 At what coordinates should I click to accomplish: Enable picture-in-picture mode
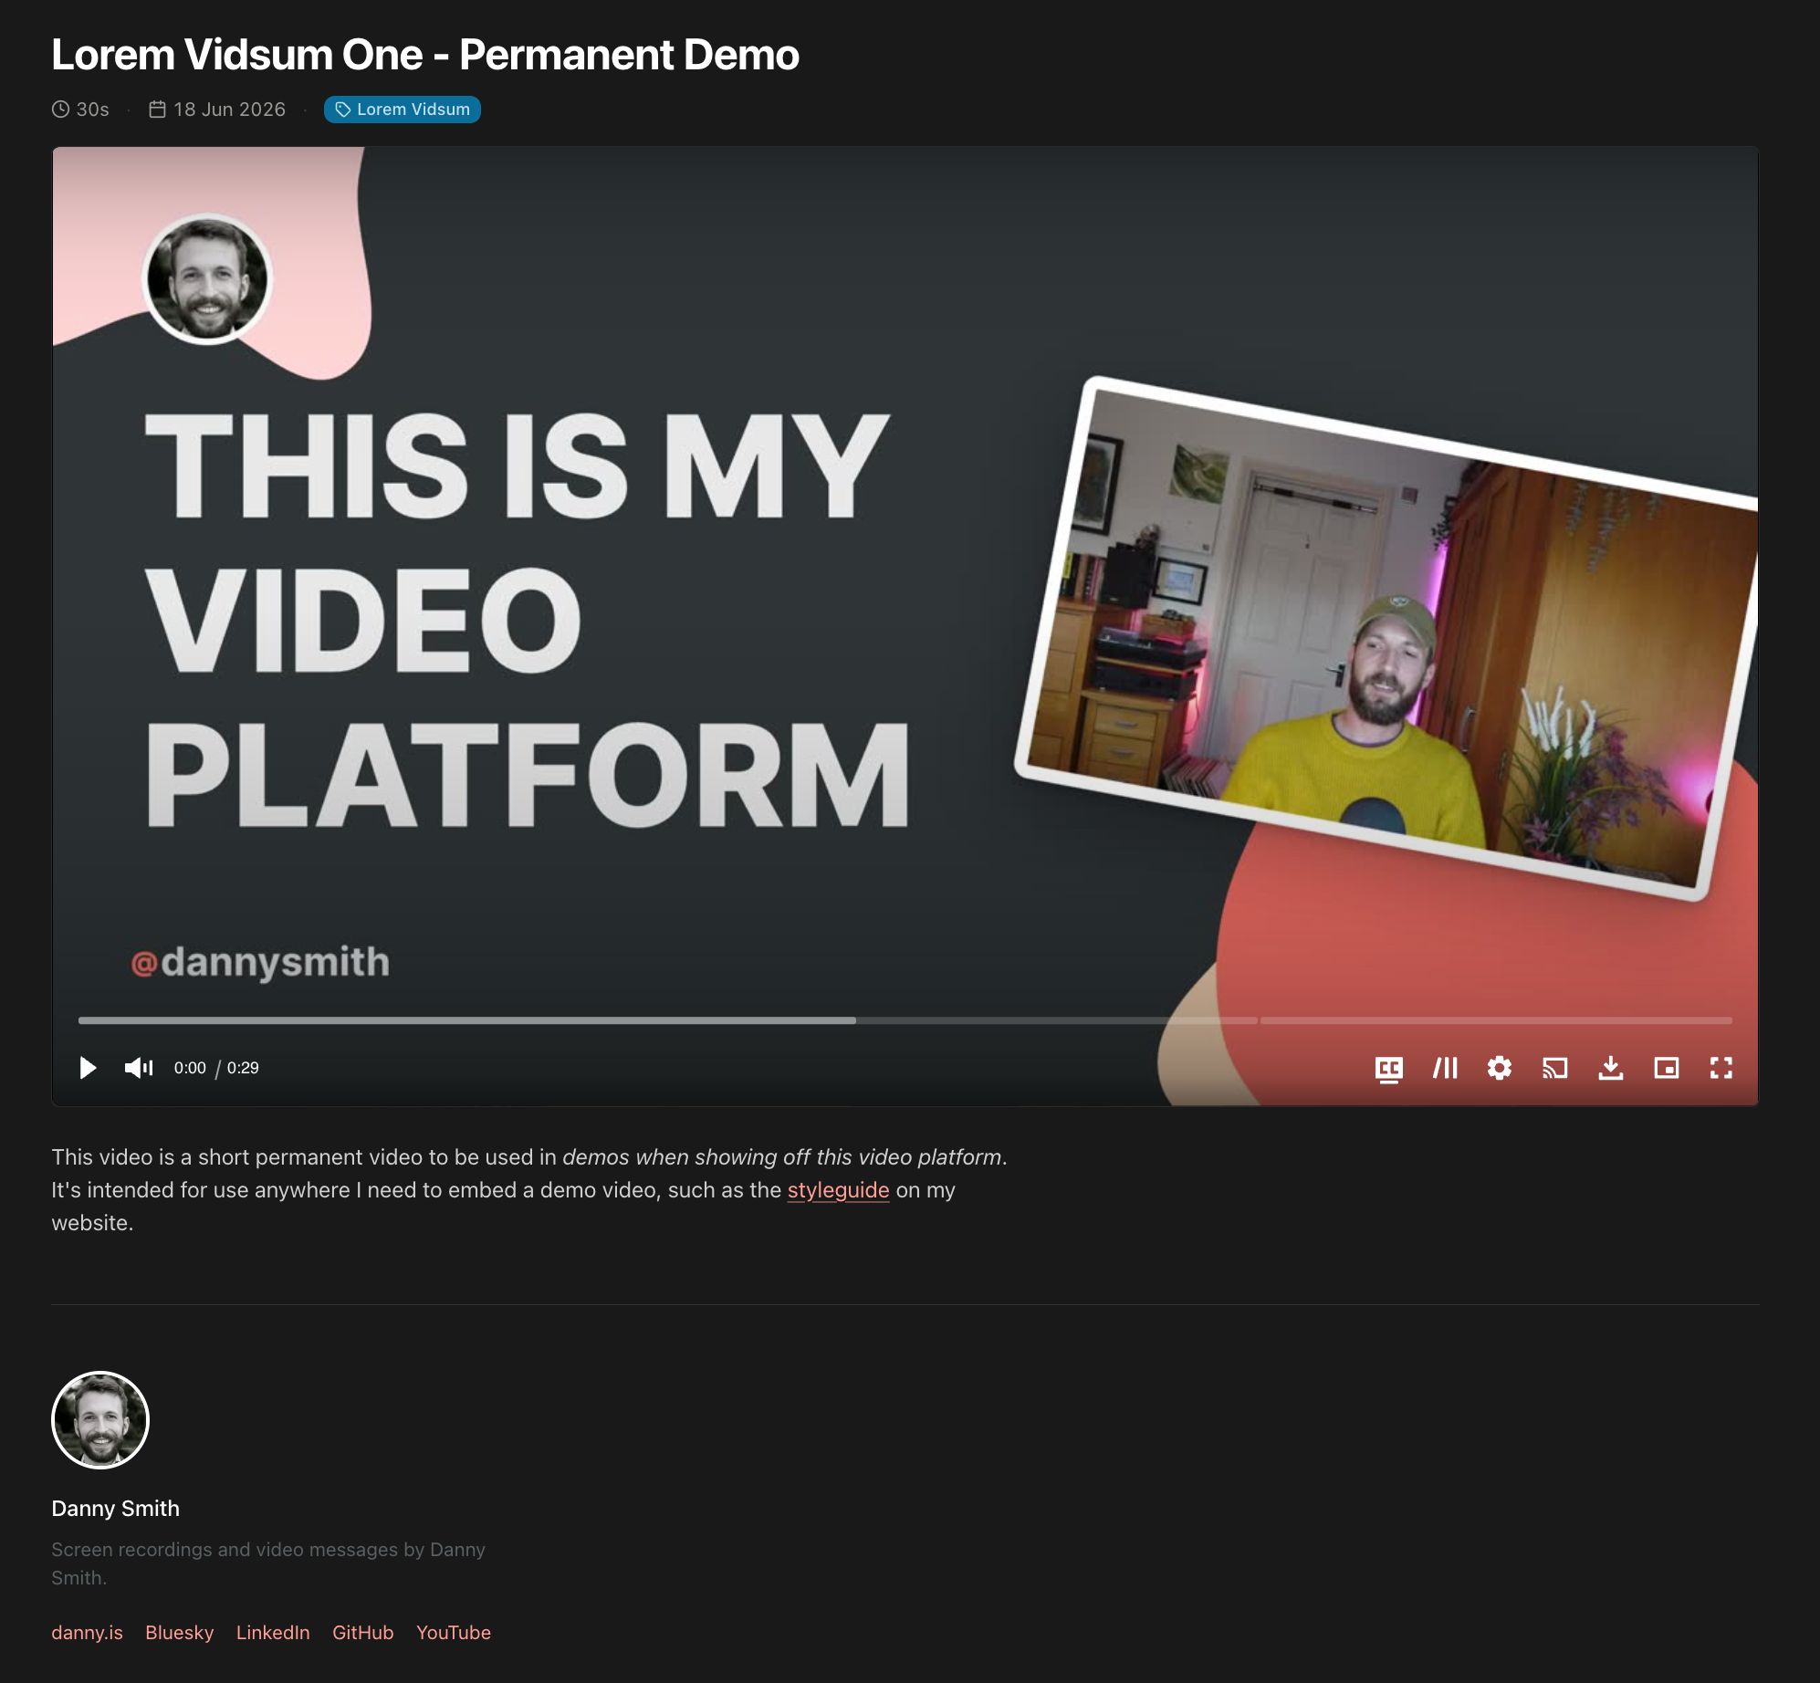(x=1667, y=1068)
